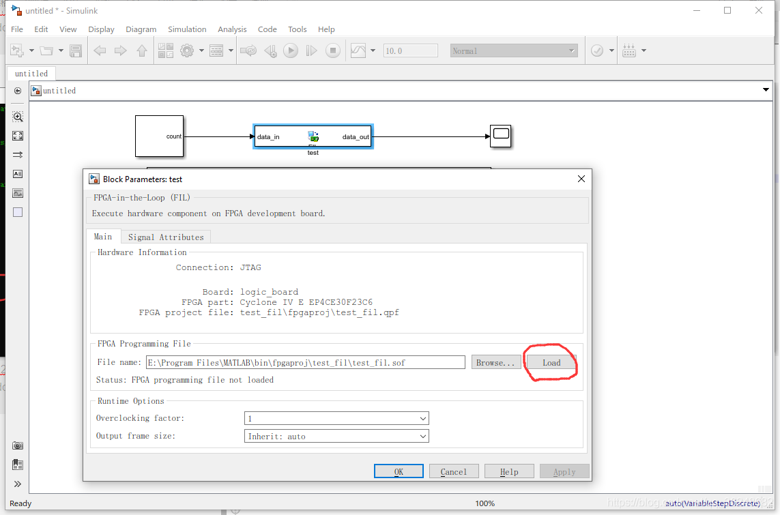780x515 pixels.
Task: Step forward through the simulation
Action: pyautogui.click(x=312, y=50)
